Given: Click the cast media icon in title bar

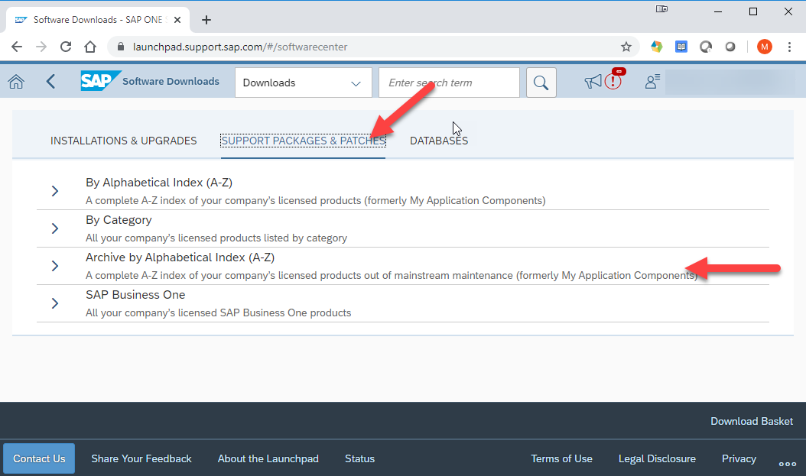Looking at the screenshot, I should pyautogui.click(x=661, y=8).
